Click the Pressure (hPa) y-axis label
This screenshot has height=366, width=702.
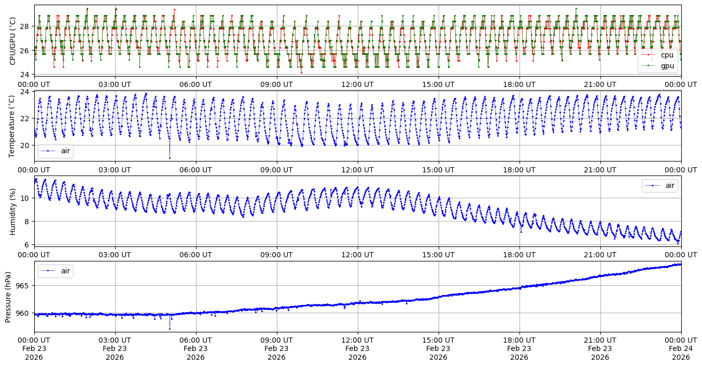click(8, 297)
